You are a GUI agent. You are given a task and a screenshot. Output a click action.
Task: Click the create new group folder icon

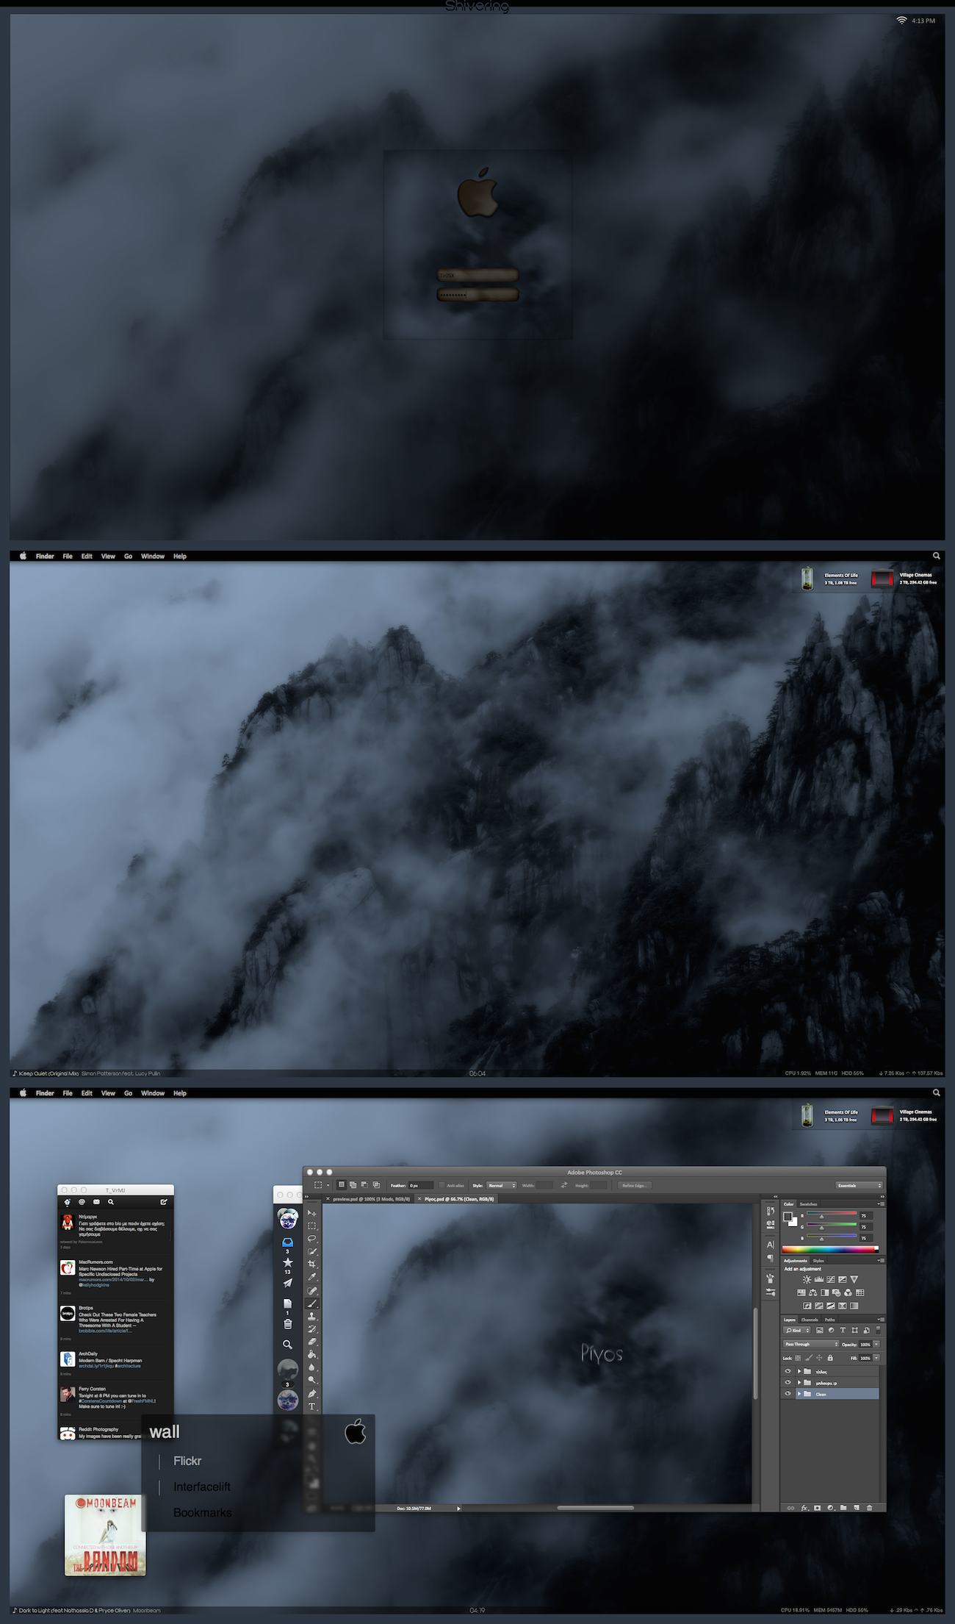click(843, 1508)
